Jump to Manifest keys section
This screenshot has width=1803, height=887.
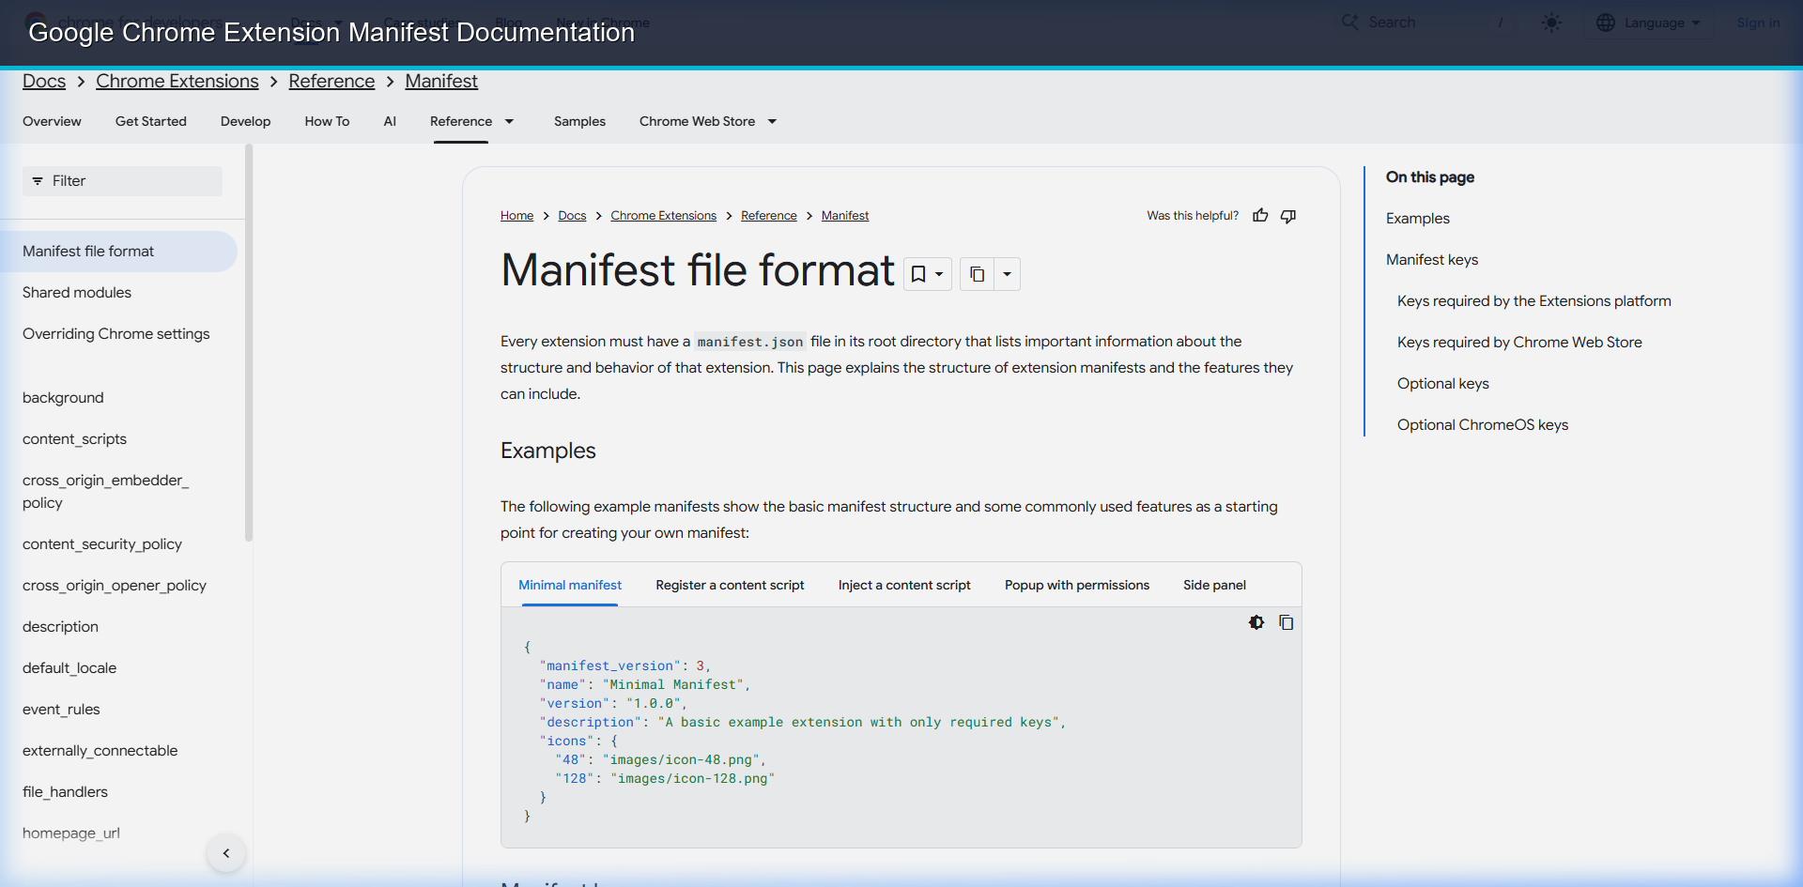[1432, 260]
